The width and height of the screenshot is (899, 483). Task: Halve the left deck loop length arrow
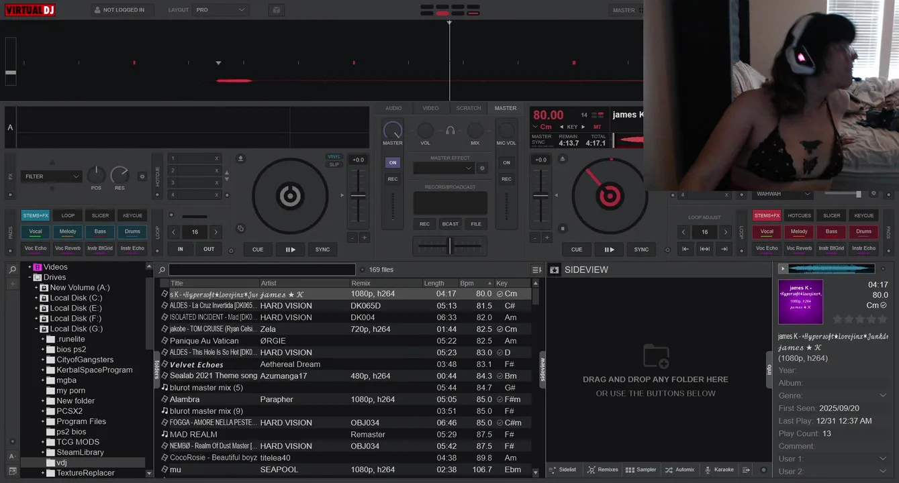point(174,232)
